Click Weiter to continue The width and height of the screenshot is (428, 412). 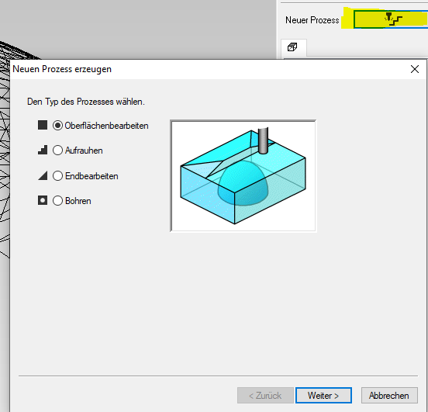(x=323, y=396)
